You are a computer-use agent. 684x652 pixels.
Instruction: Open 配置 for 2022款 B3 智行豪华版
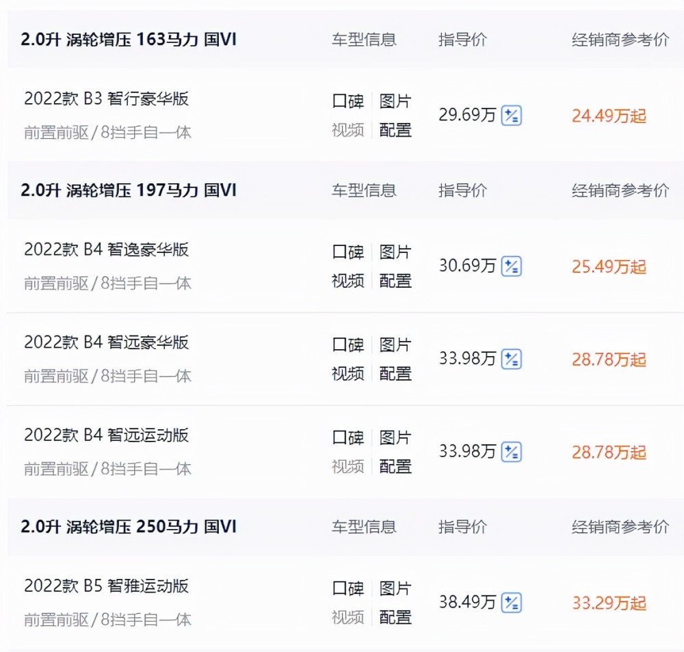click(395, 130)
